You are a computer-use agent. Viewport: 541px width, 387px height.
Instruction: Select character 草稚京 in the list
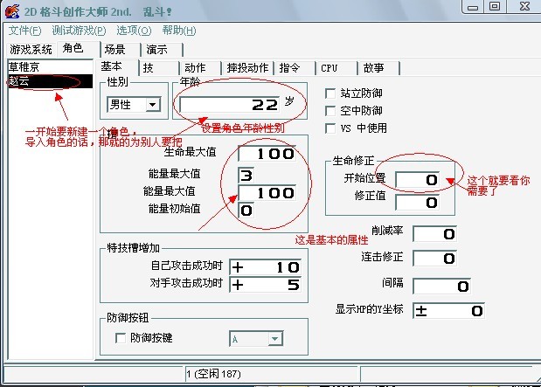click(x=51, y=67)
